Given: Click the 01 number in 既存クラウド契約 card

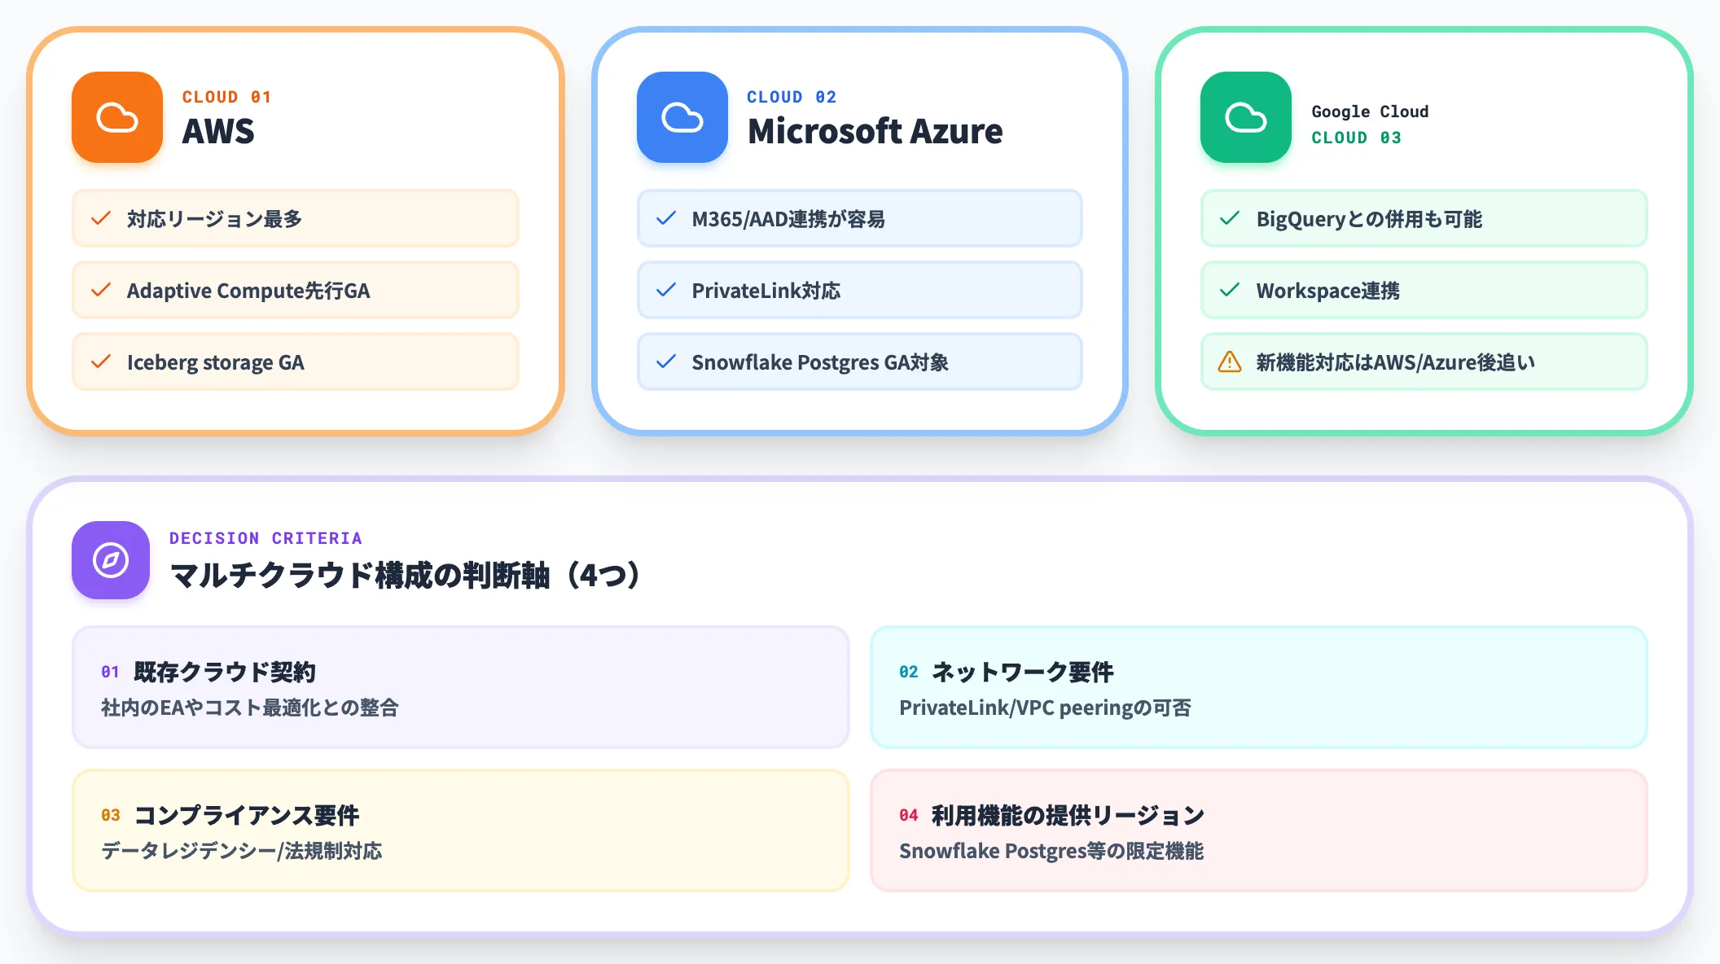Looking at the screenshot, I should 110,672.
